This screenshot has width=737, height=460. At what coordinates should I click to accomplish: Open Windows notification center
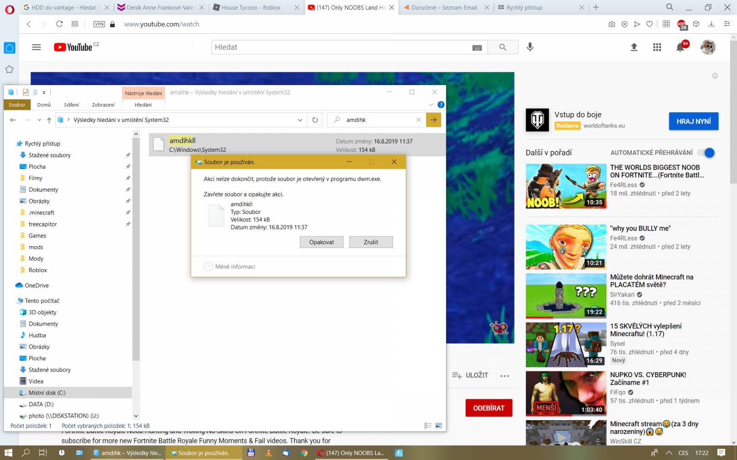(x=721, y=453)
